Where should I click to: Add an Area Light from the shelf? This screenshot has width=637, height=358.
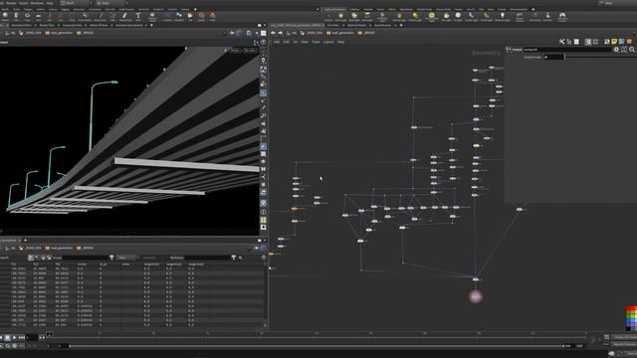pyautogui.click(x=367, y=17)
